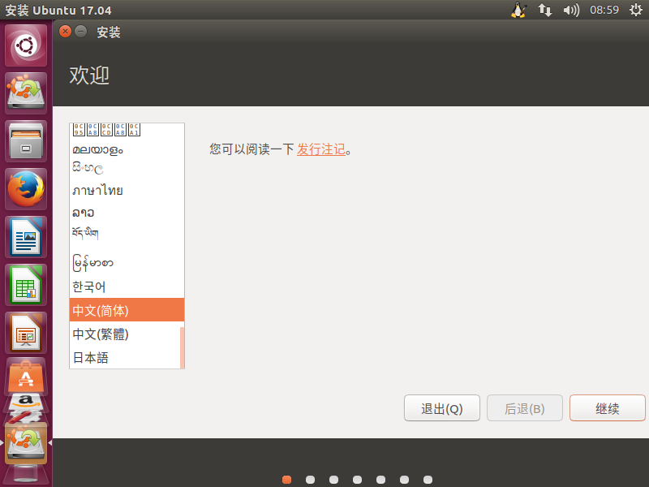This screenshot has height=487, width=649.
Task: Open the Firefox browser from the dock
Action: [x=25, y=188]
